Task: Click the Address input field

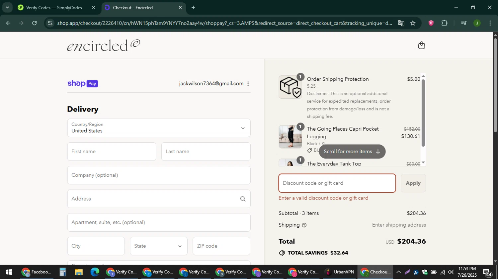Action: pos(159,199)
